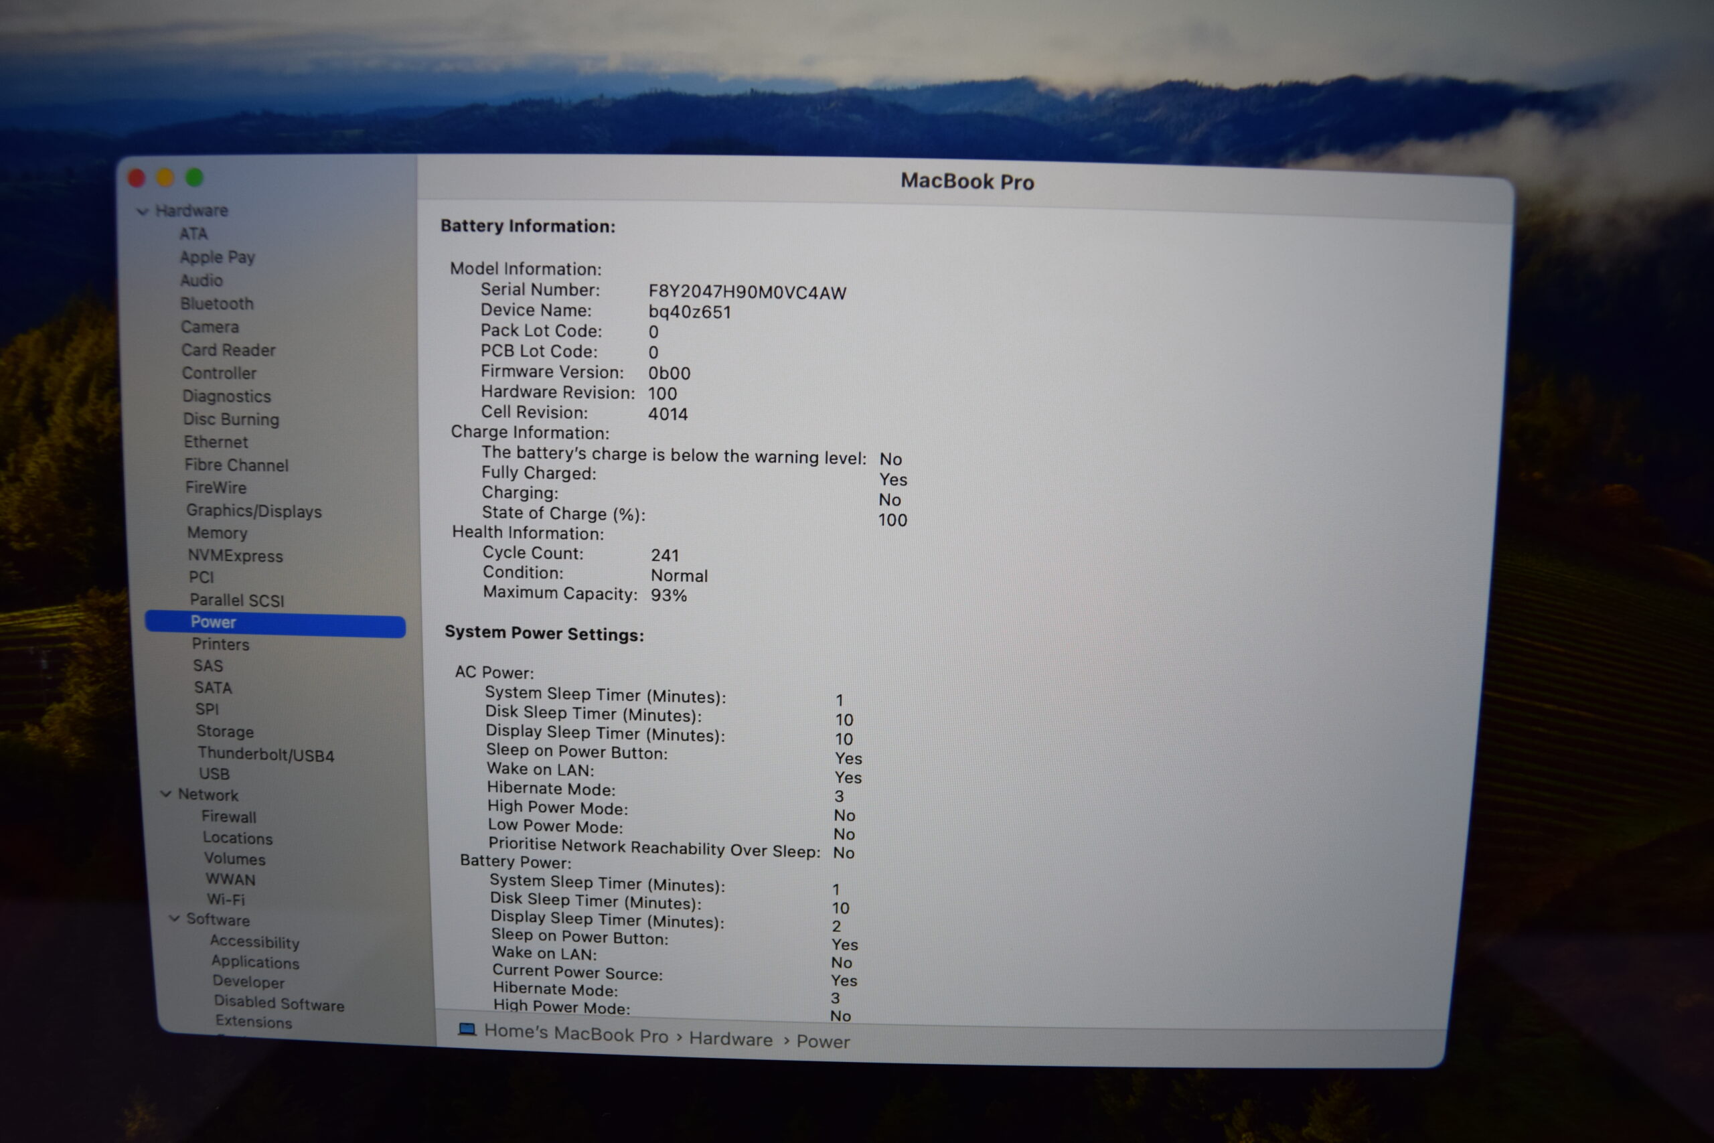Screen dimensions: 1714x1143
Task: Select Controller in the sidebar
Action: click(x=220, y=373)
